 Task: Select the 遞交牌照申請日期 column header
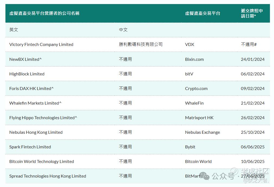click(252, 13)
